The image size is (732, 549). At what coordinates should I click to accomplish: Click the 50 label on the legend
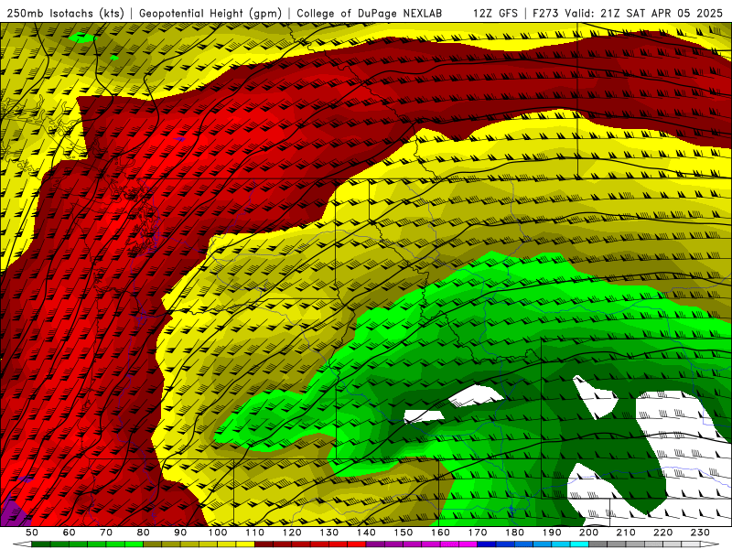(31, 533)
